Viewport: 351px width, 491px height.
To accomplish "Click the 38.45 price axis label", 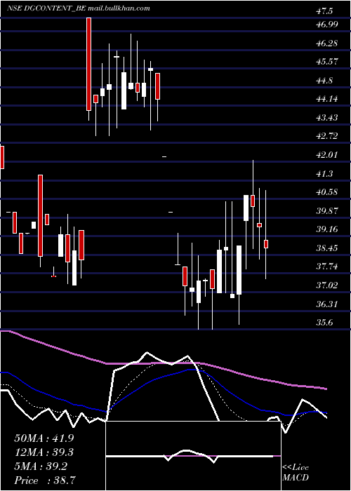I will (x=327, y=248).
